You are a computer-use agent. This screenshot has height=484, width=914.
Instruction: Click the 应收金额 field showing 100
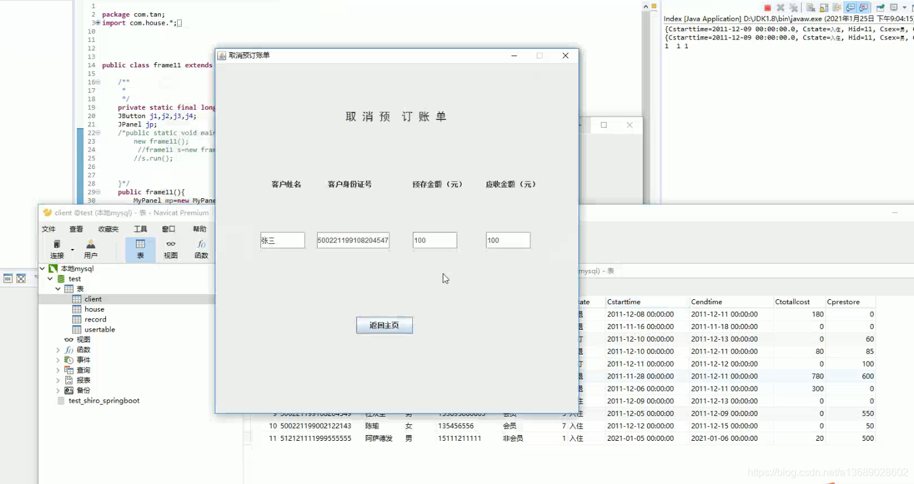click(x=508, y=240)
